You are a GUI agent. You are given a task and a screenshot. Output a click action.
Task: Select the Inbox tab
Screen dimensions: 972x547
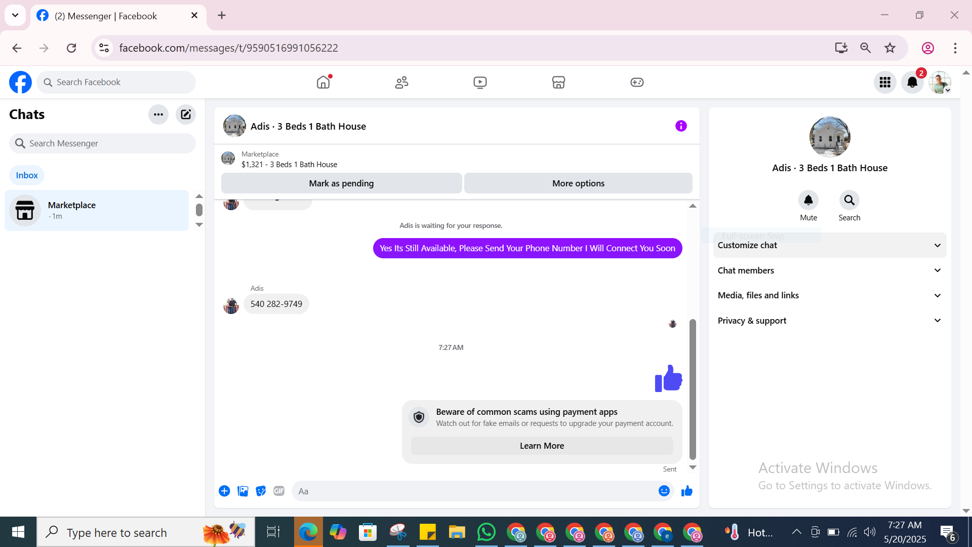27,175
